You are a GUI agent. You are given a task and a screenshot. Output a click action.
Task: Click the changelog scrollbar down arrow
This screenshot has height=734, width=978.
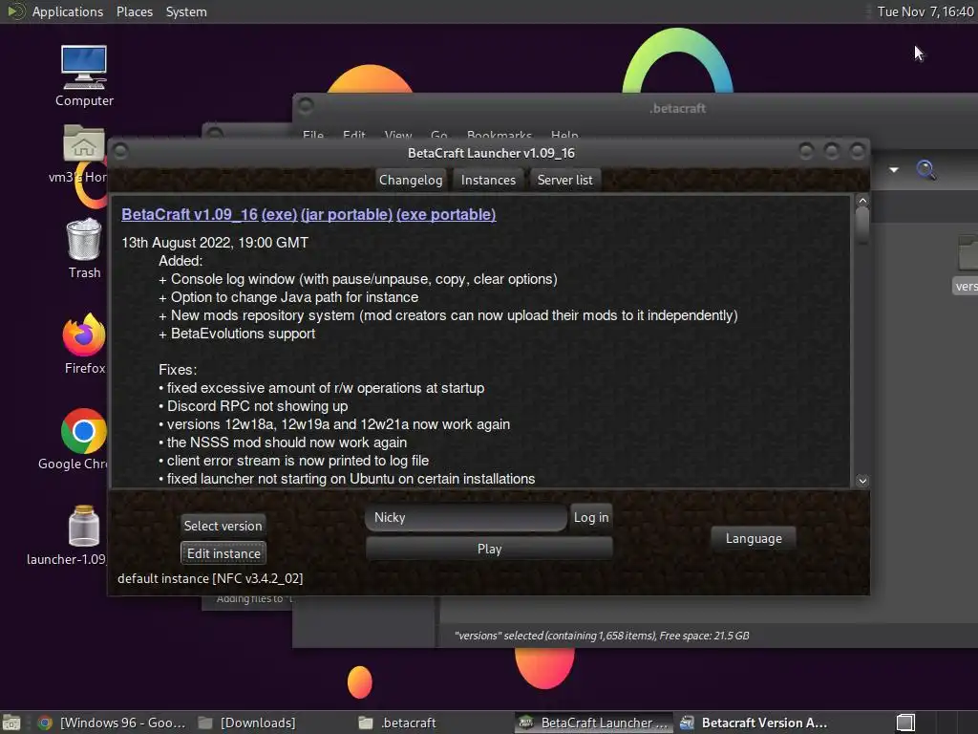pyautogui.click(x=862, y=481)
